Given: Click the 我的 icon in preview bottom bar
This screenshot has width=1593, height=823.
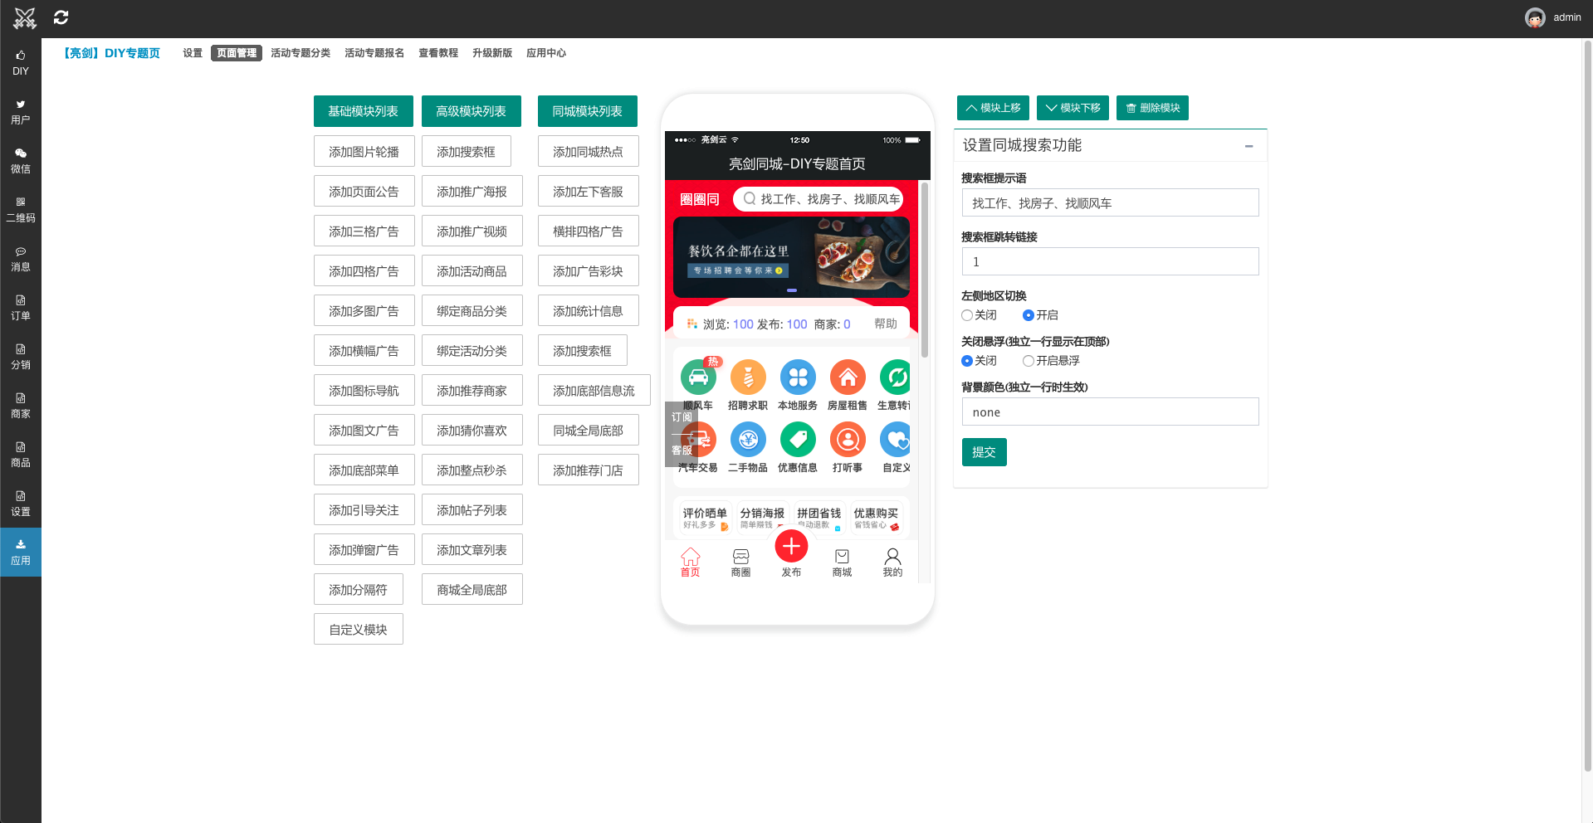Looking at the screenshot, I should coord(892,561).
